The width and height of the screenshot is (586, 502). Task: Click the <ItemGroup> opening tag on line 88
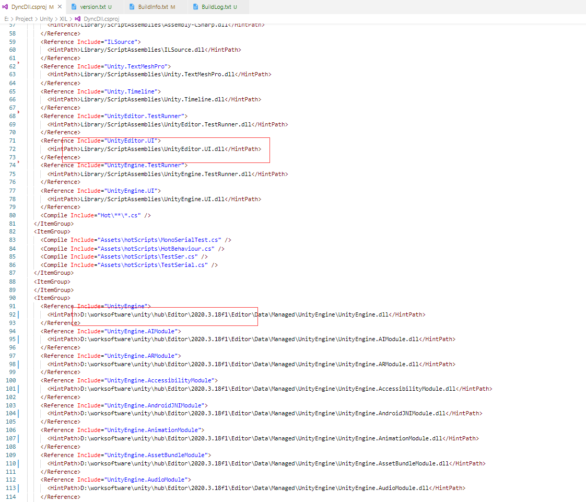(x=52, y=282)
